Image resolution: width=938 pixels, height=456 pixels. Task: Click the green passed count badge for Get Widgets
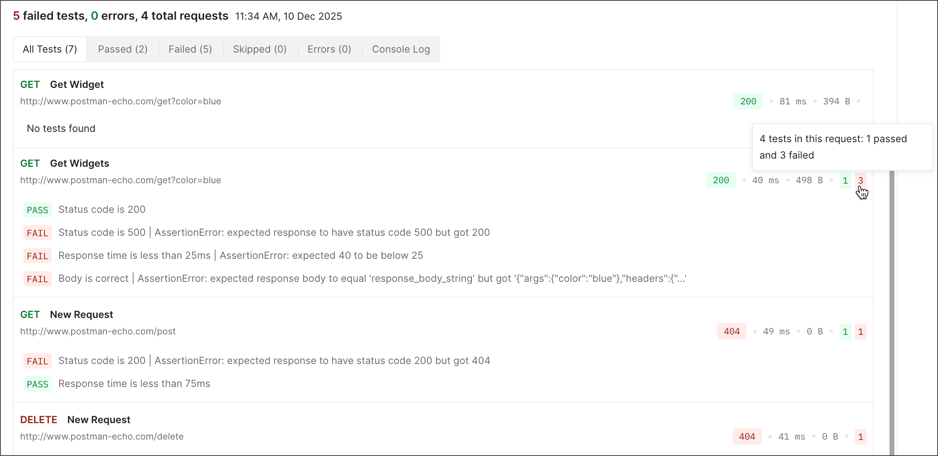tap(845, 180)
